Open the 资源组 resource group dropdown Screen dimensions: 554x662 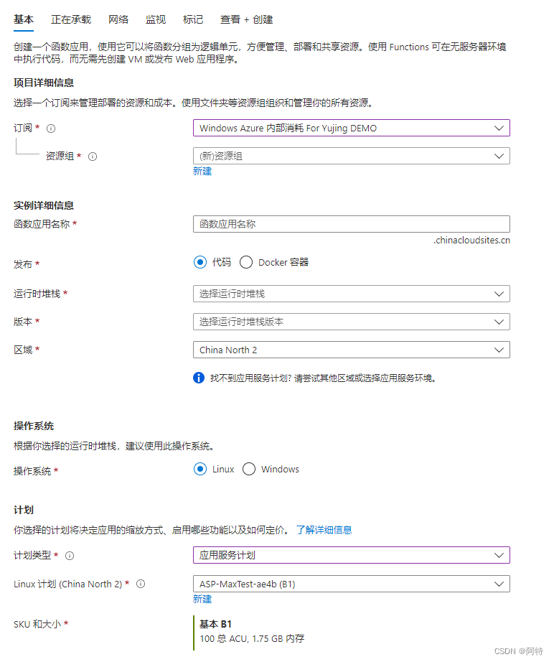pyautogui.click(x=352, y=157)
